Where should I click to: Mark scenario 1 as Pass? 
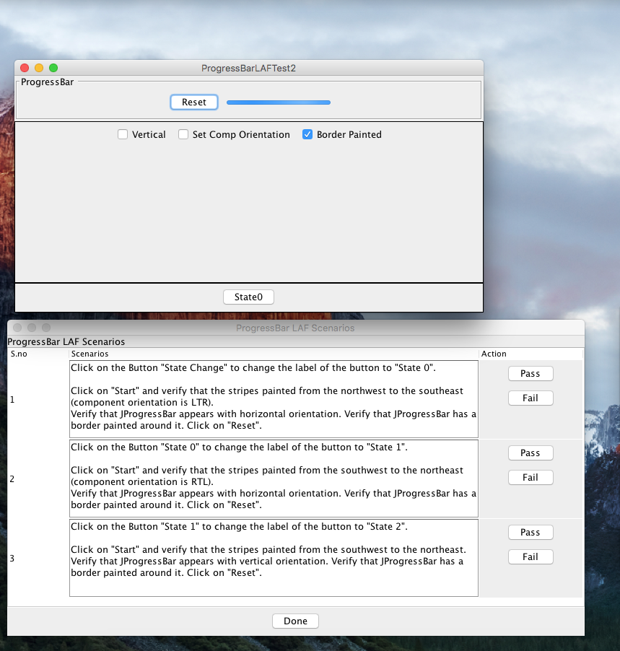[531, 374]
